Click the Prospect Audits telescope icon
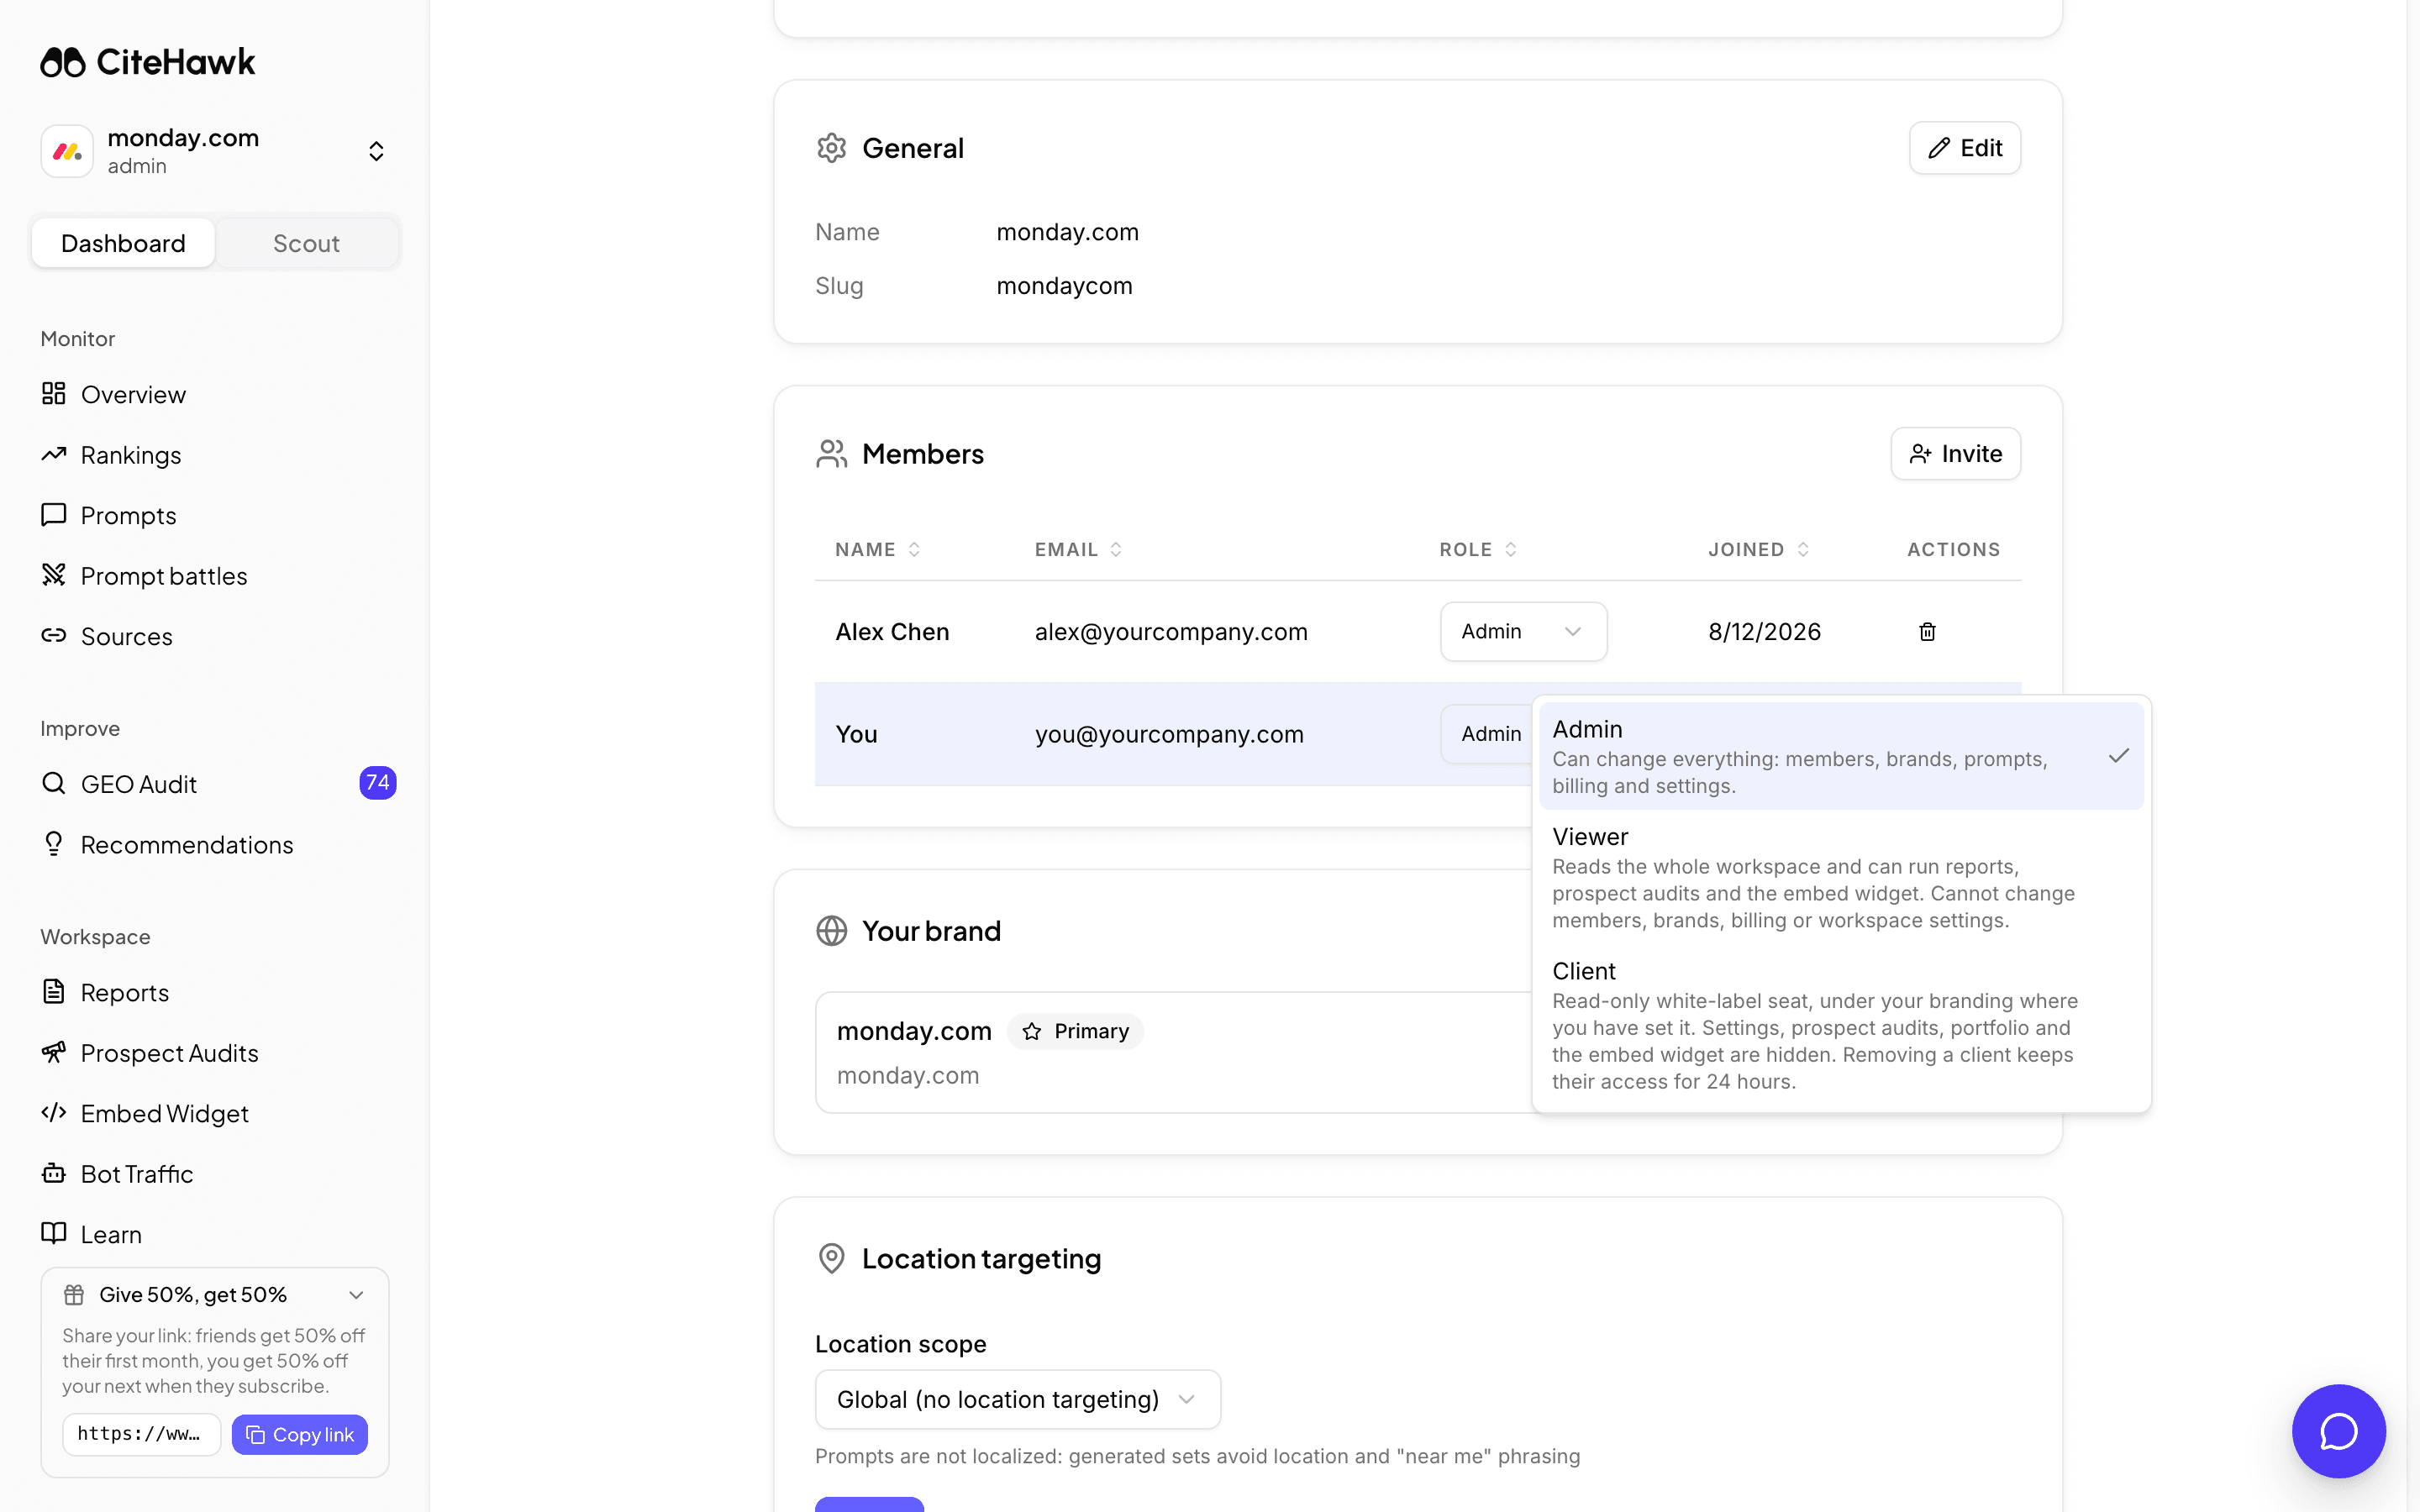This screenshot has height=1512, width=2420. pos(54,1052)
